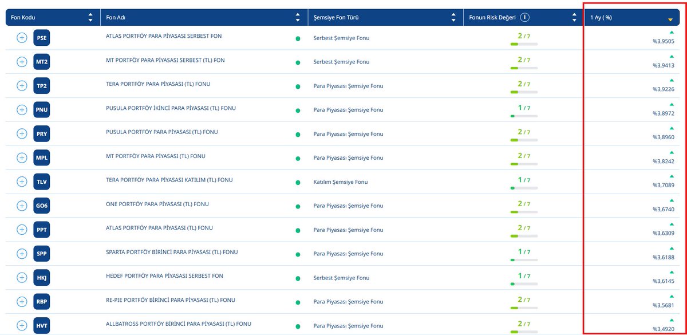Select the %3,4920 return value

[663, 329]
